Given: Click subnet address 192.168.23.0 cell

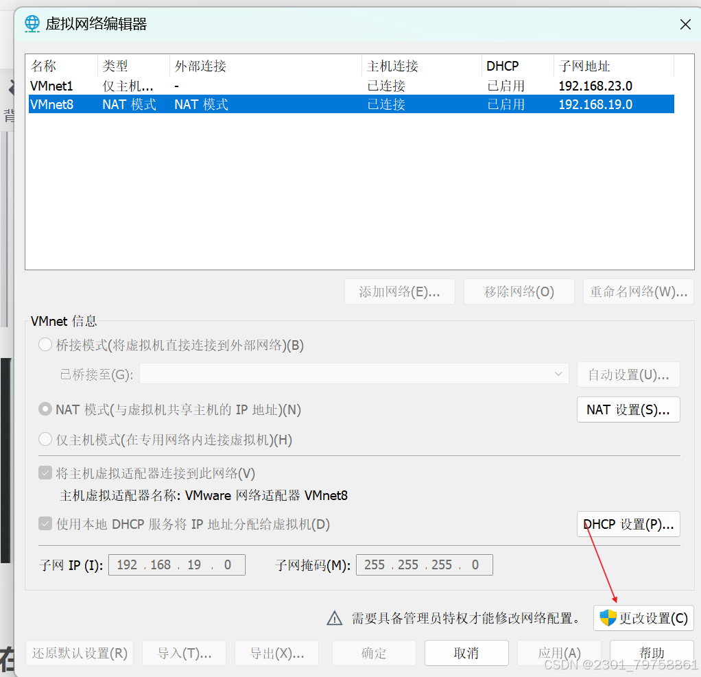Looking at the screenshot, I should (x=595, y=86).
